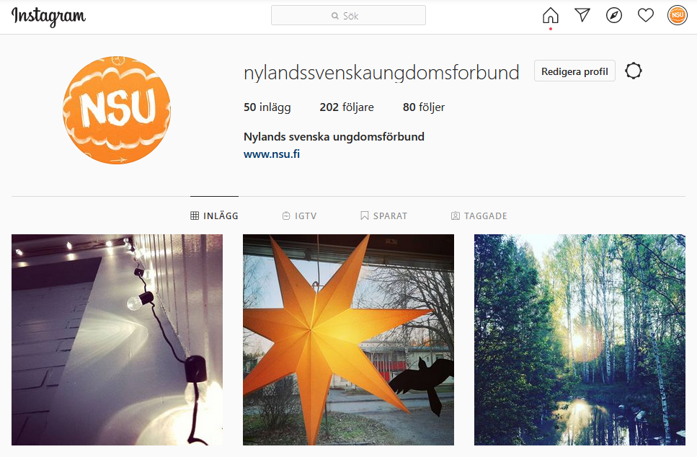697x457 pixels.
Task: Click the Redigera profil button
Action: (x=574, y=71)
